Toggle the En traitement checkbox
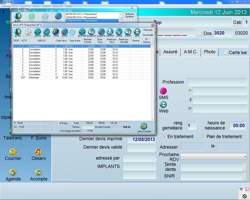The image size is (250, 200). (x=165, y=137)
